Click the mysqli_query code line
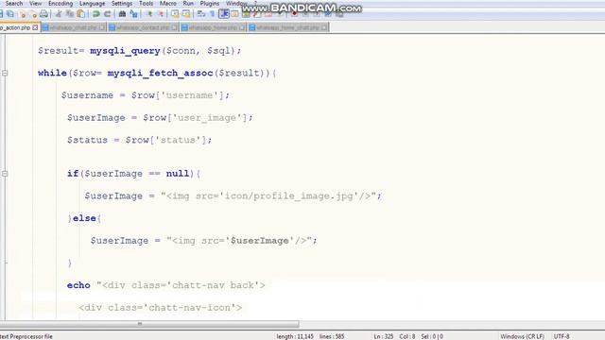Screen dimensions: 605x340 [x=139, y=51]
